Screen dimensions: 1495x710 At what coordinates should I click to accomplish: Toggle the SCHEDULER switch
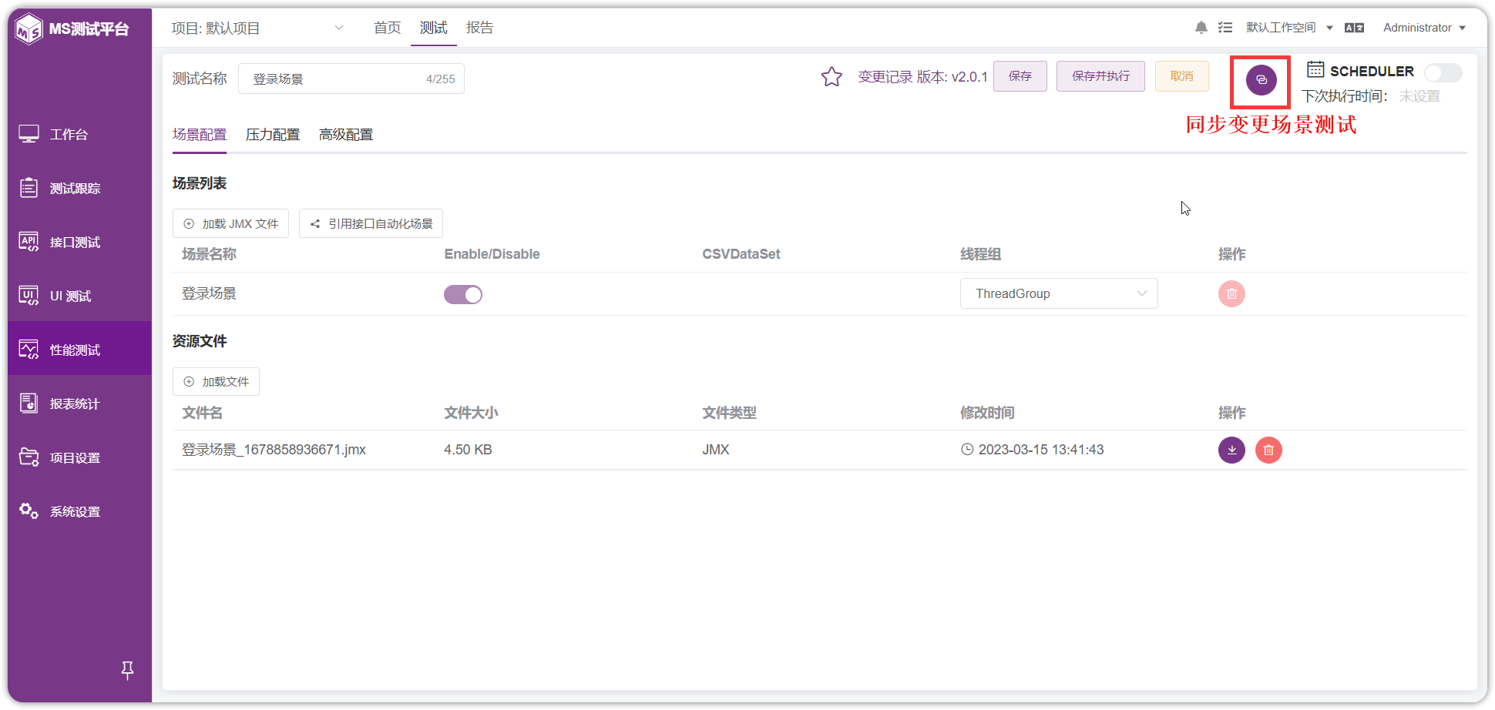(x=1443, y=72)
